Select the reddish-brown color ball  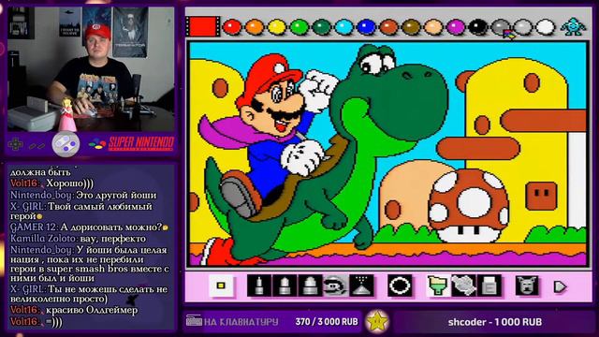pos(388,27)
